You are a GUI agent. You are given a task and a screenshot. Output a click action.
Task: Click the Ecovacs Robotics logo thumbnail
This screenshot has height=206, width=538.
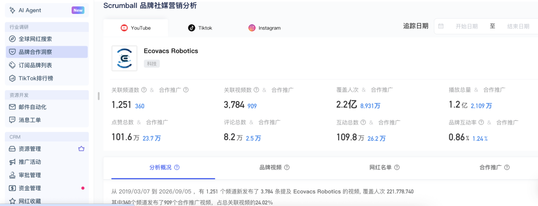(x=124, y=58)
